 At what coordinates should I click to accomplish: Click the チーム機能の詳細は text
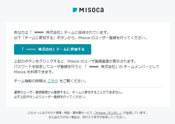pos(30,81)
